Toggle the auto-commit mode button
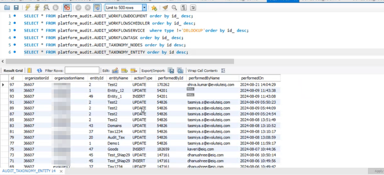Image resolution: width=384 pixels, height=175 pixels. [97, 8]
